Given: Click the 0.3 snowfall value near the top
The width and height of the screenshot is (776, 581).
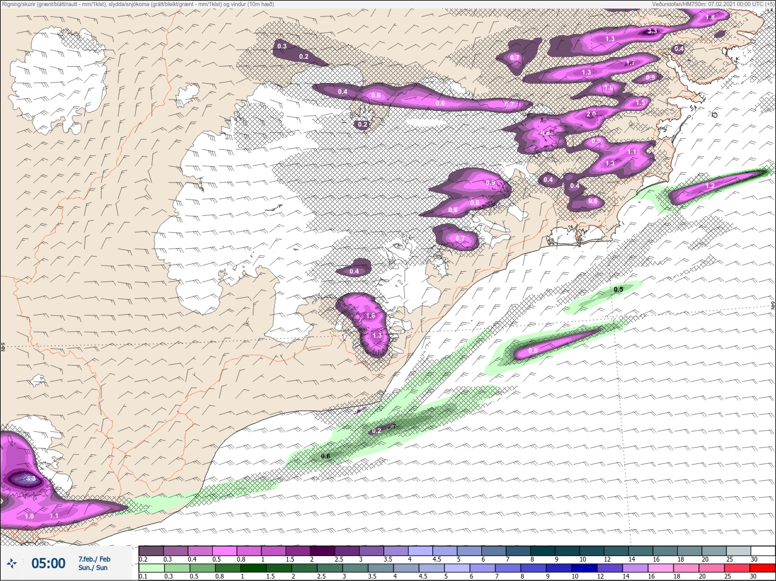Looking at the screenshot, I should click(282, 47).
